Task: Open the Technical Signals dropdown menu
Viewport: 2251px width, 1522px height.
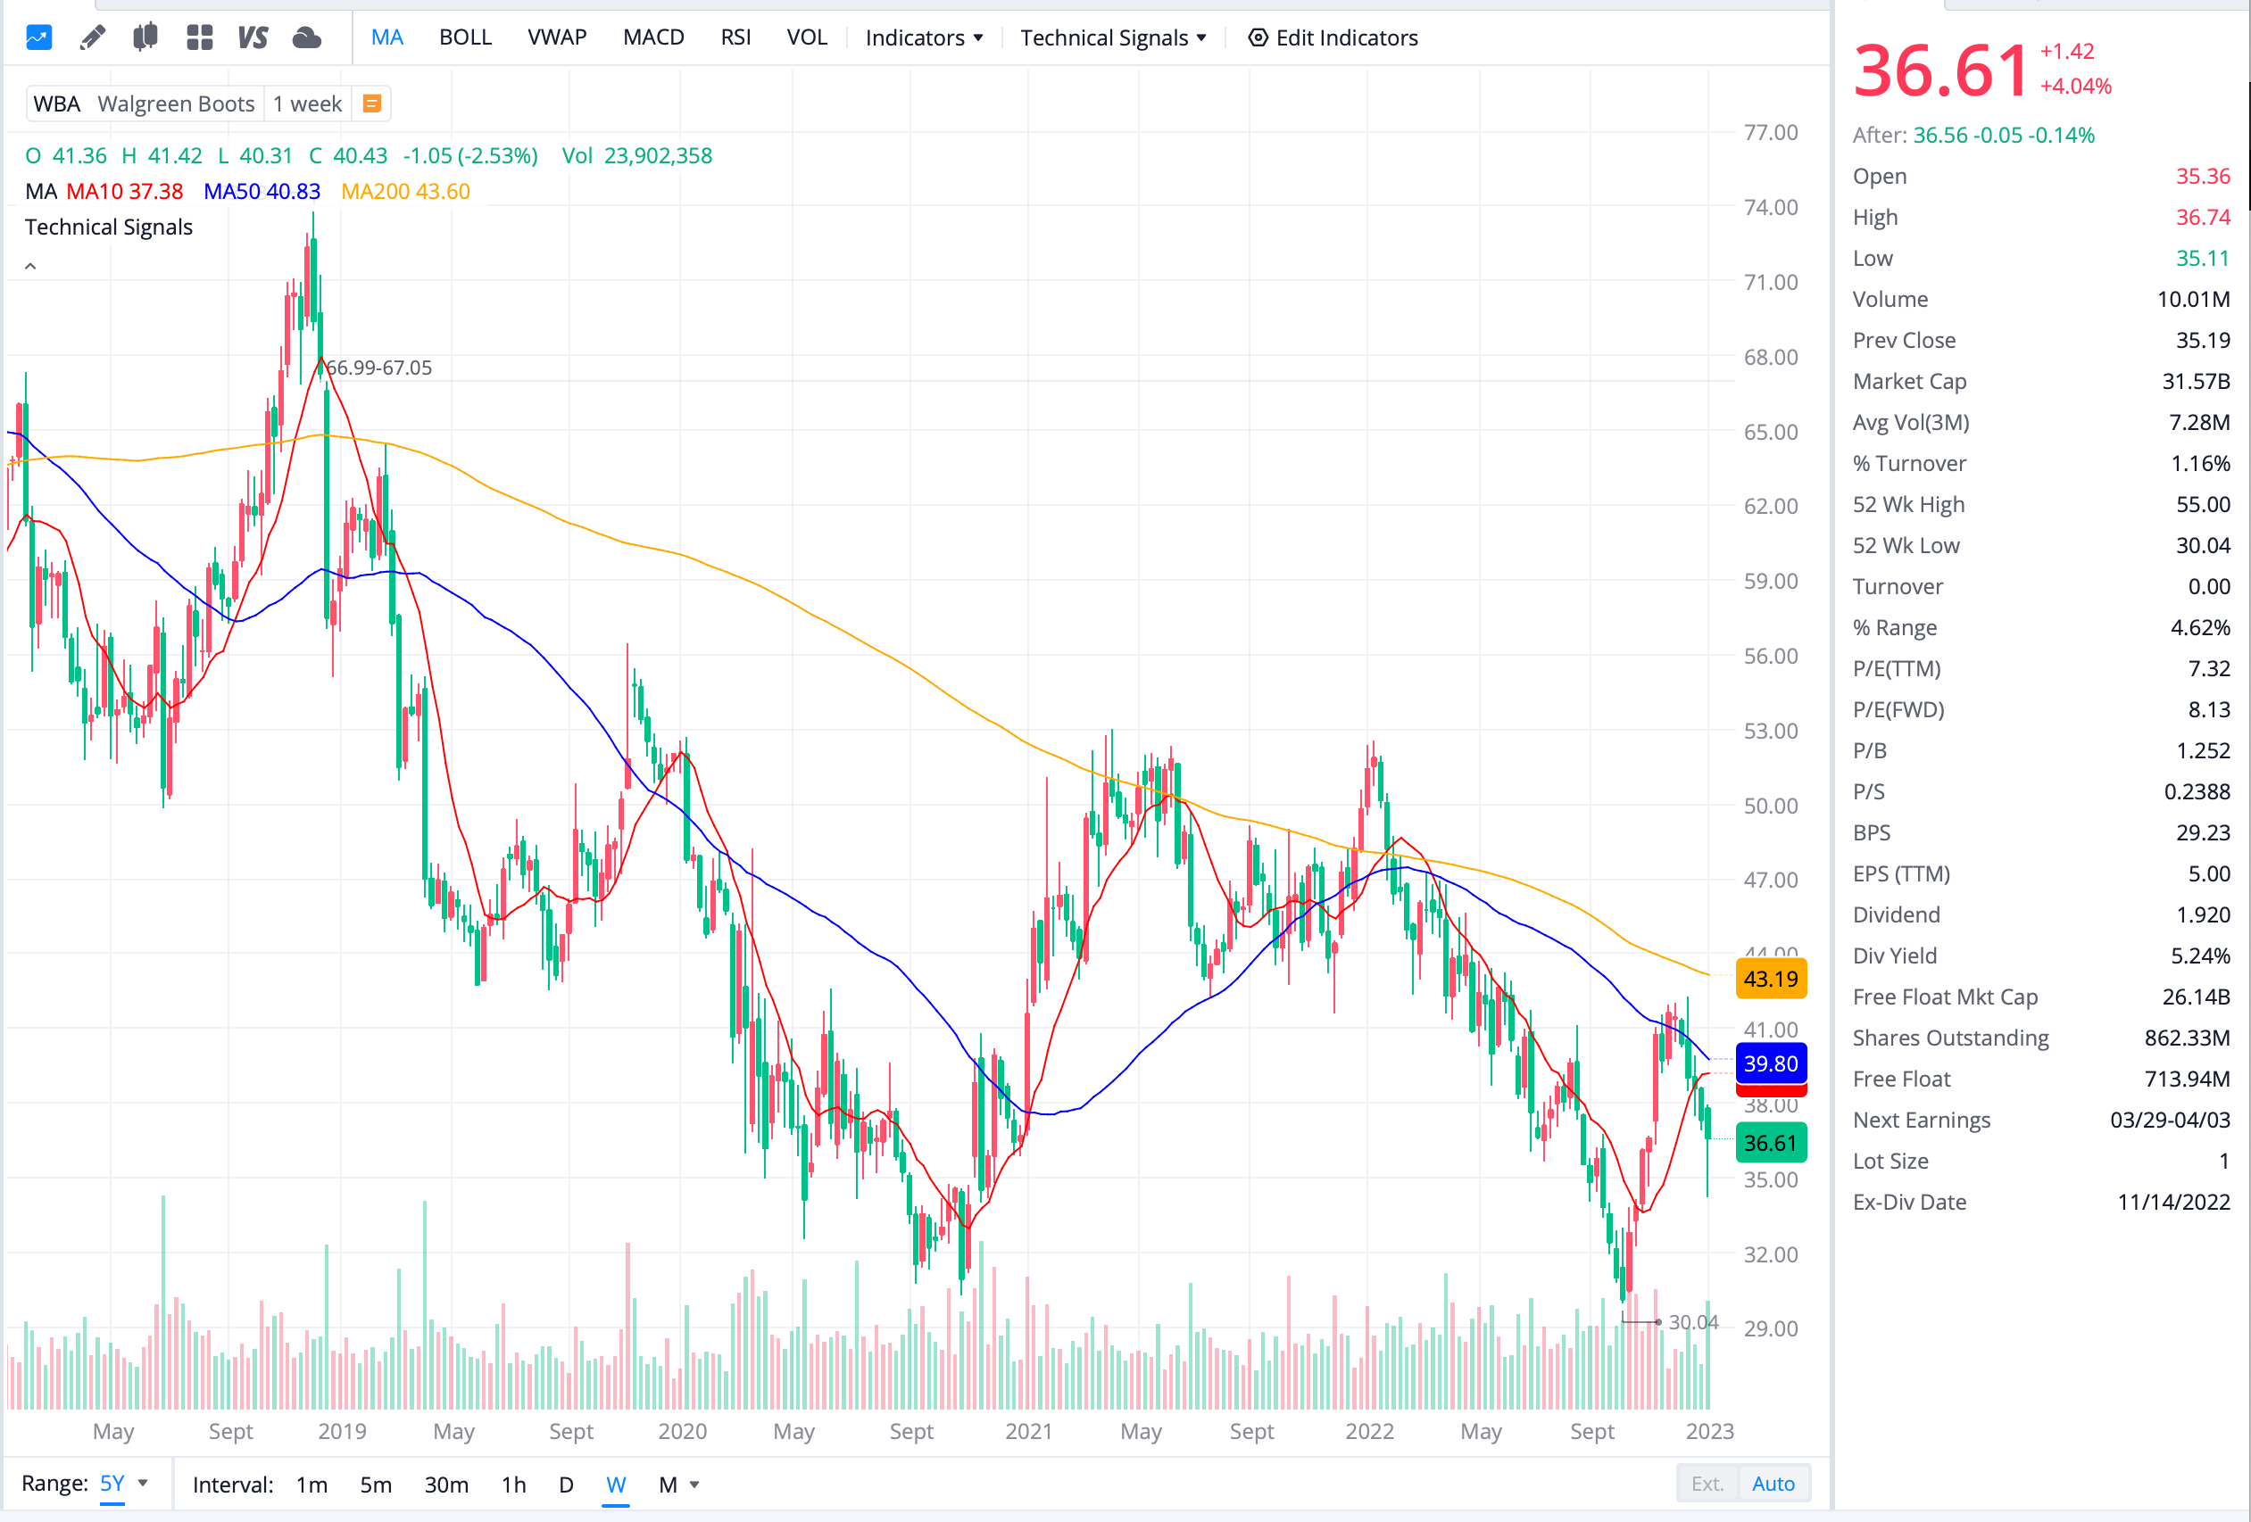Action: [1113, 37]
